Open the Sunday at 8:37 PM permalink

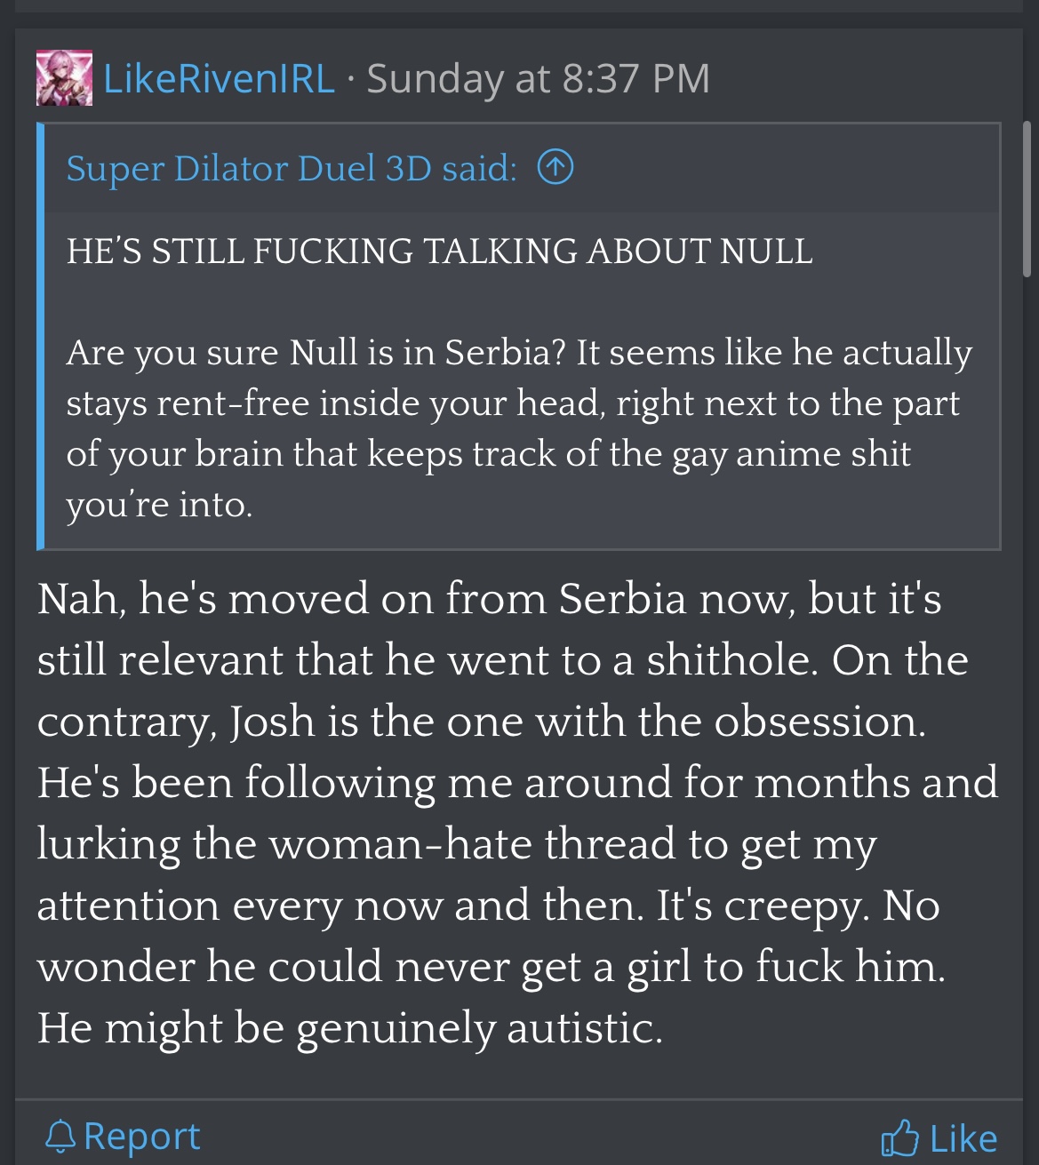pos(539,78)
